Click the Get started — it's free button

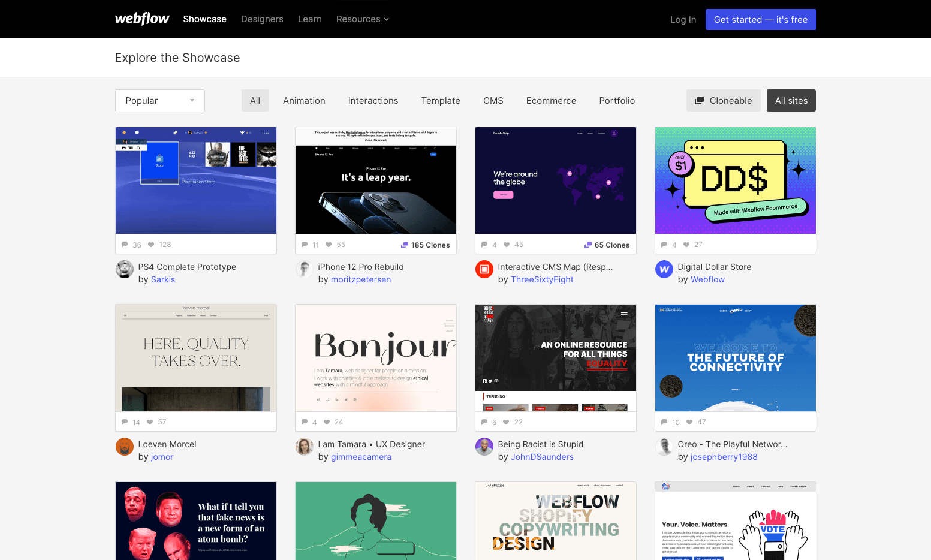click(x=761, y=19)
